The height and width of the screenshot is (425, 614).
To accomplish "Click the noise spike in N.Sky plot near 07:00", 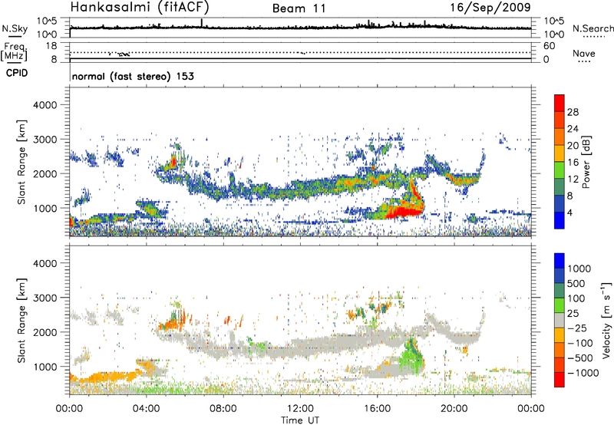I will [201, 23].
